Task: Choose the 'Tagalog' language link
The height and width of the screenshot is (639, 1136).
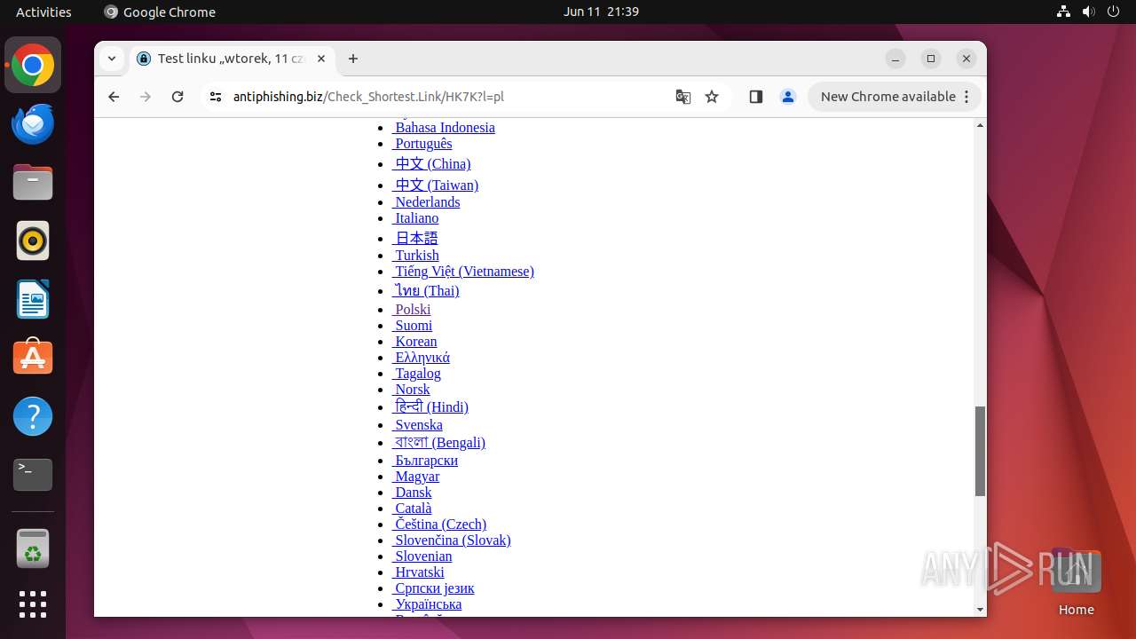Action: coord(417,374)
